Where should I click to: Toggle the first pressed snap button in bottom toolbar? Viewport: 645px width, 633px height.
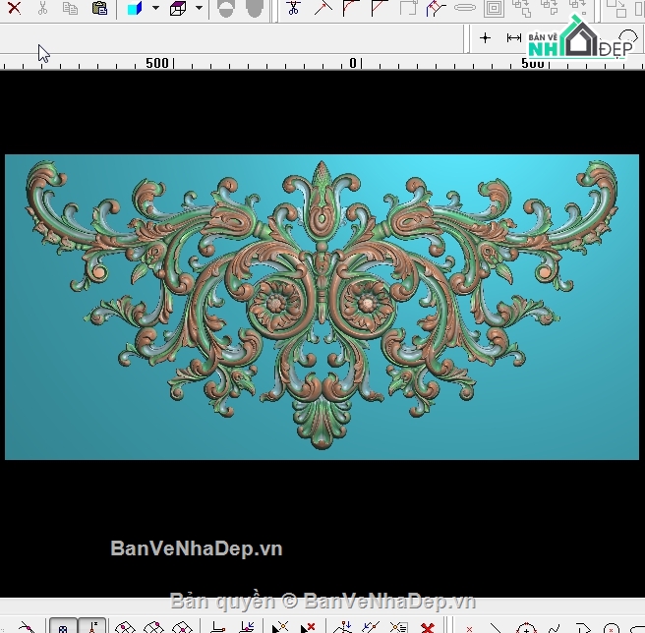click(x=64, y=625)
